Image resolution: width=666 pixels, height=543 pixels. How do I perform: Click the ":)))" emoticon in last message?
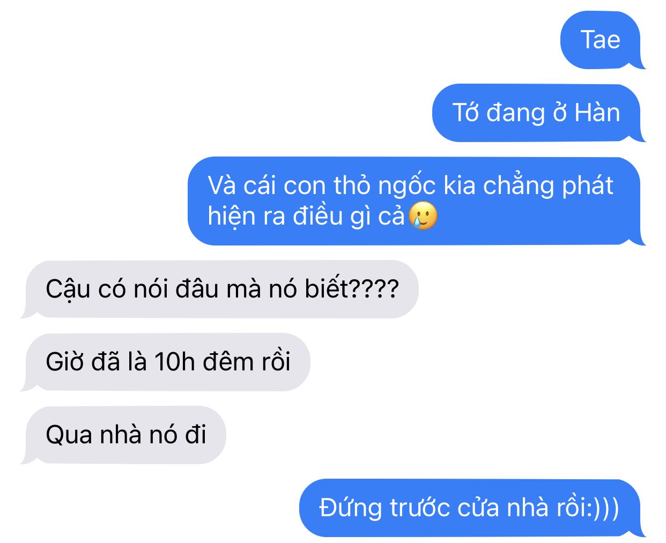(x=603, y=508)
